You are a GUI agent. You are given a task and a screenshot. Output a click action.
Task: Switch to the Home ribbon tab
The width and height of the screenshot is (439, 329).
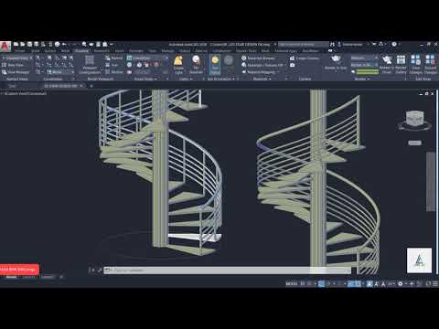coord(19,51)
